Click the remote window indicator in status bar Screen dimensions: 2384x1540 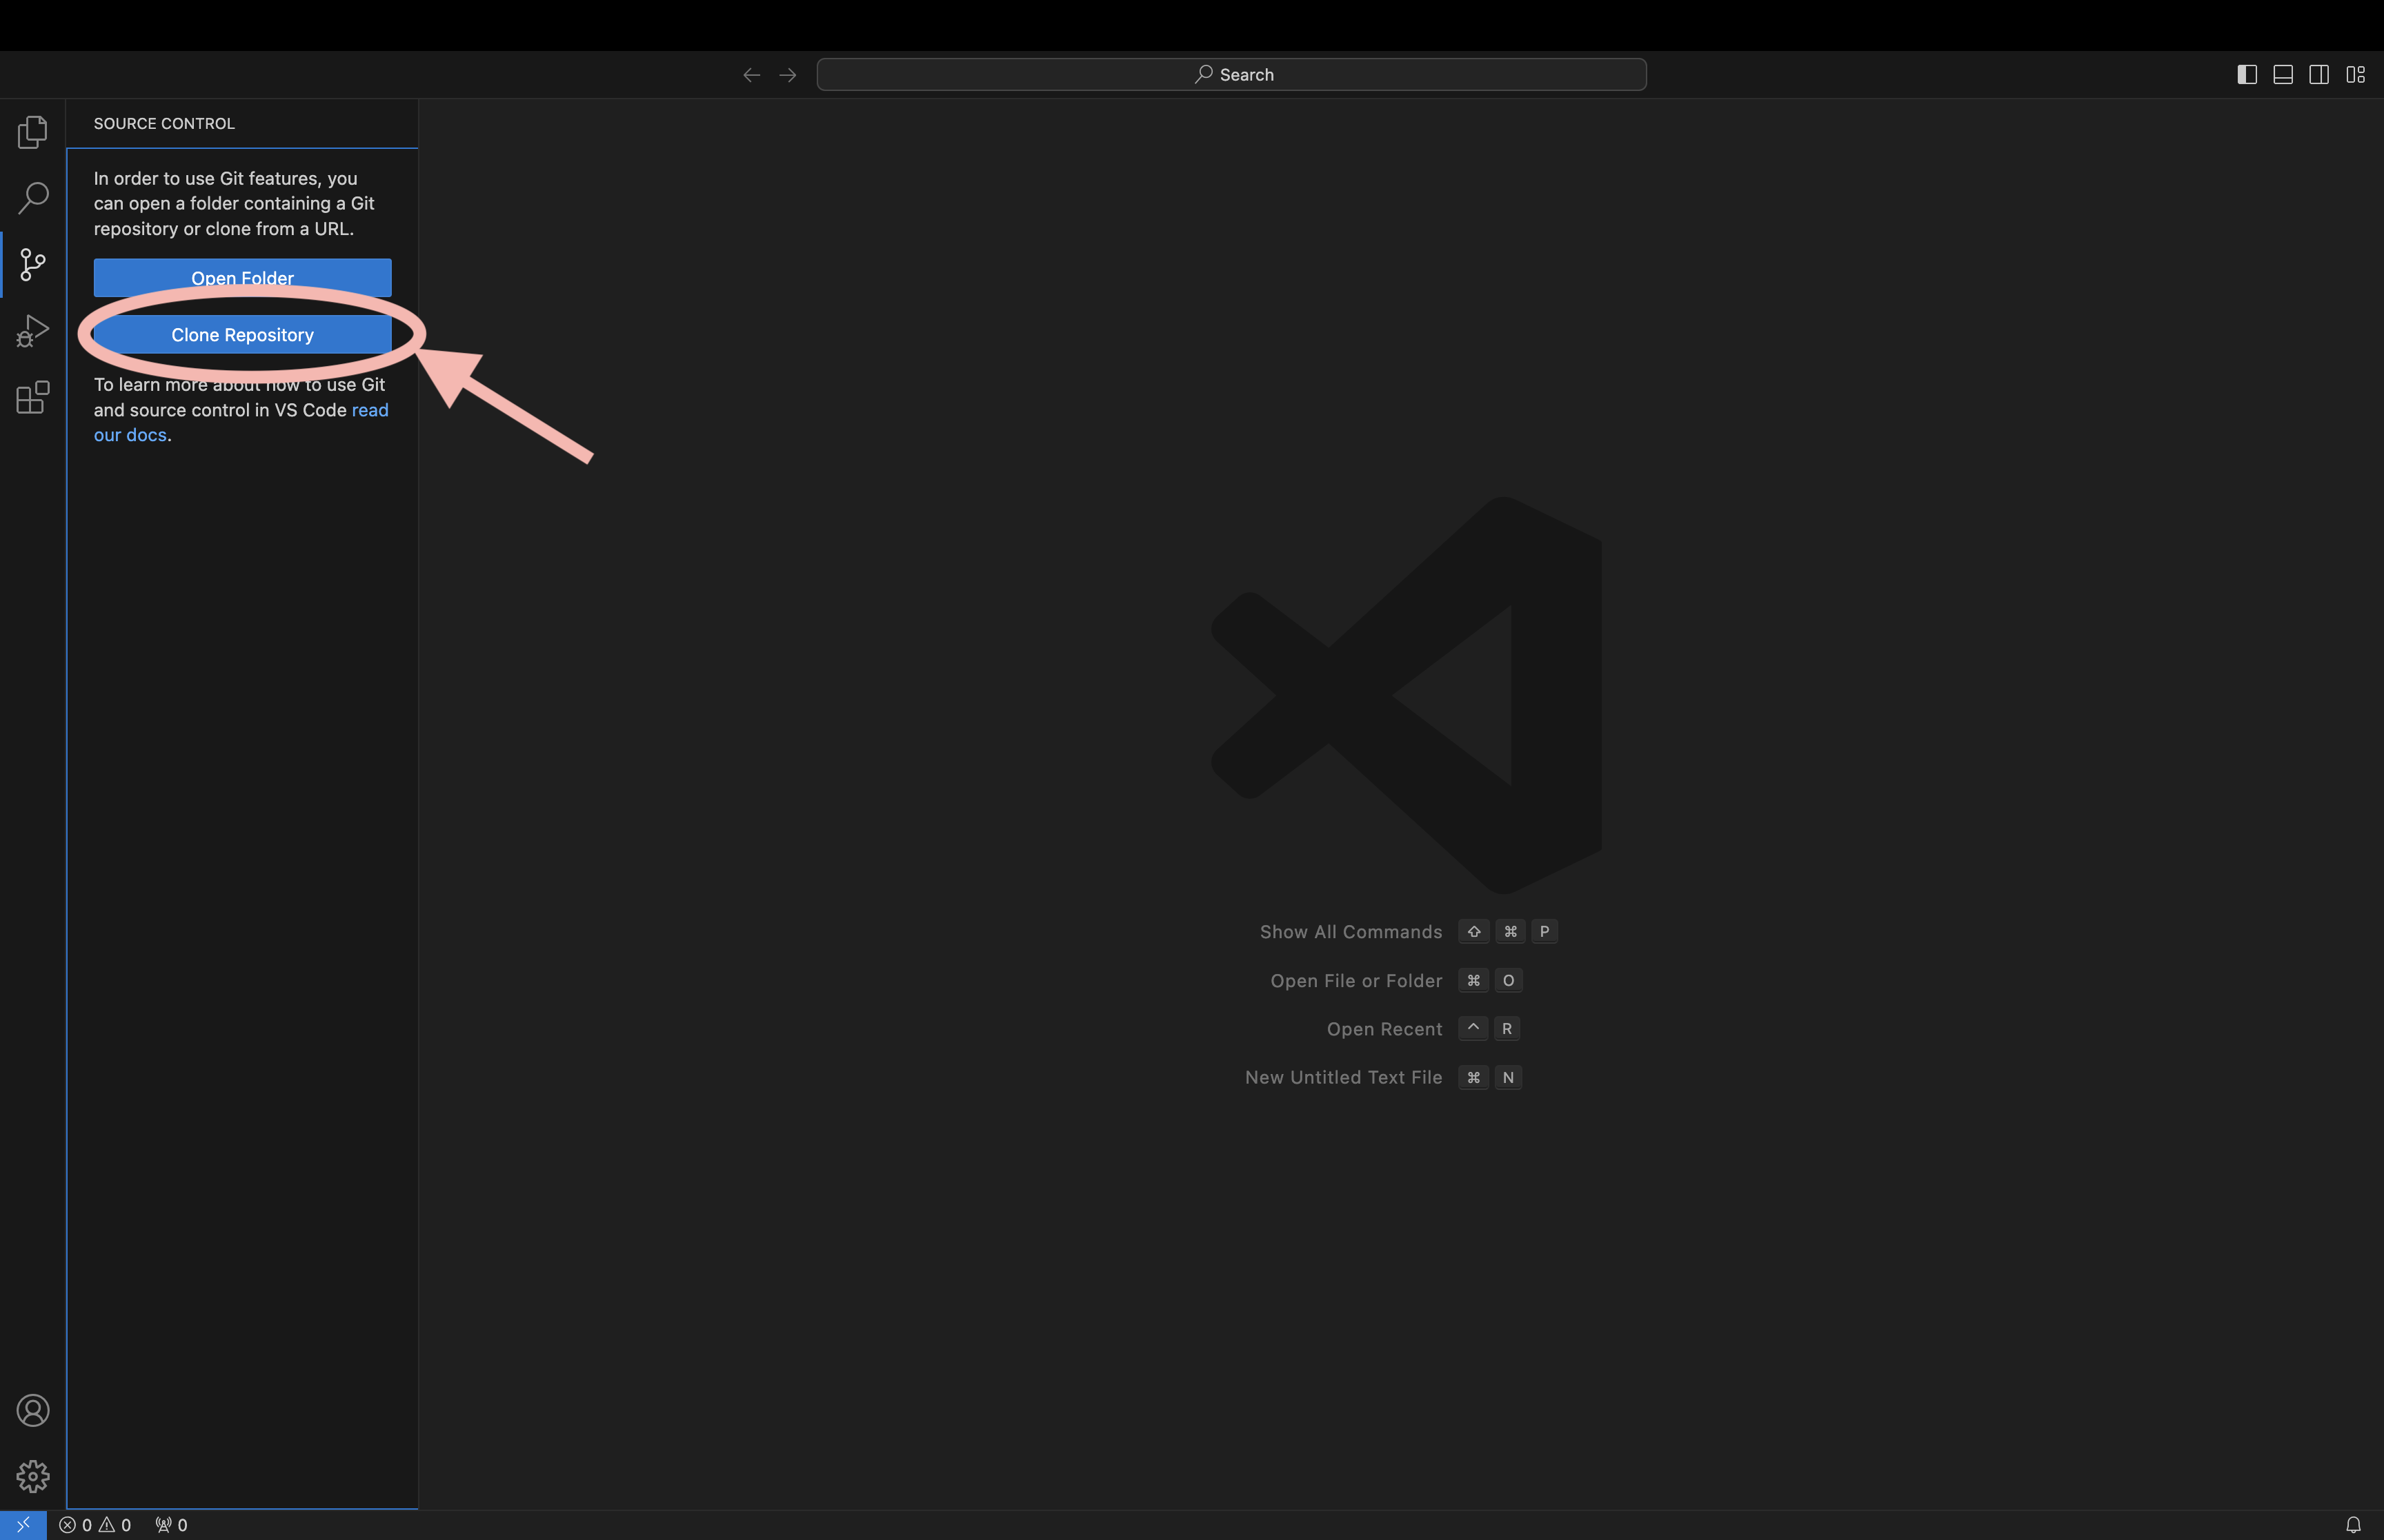point(23,1524)
